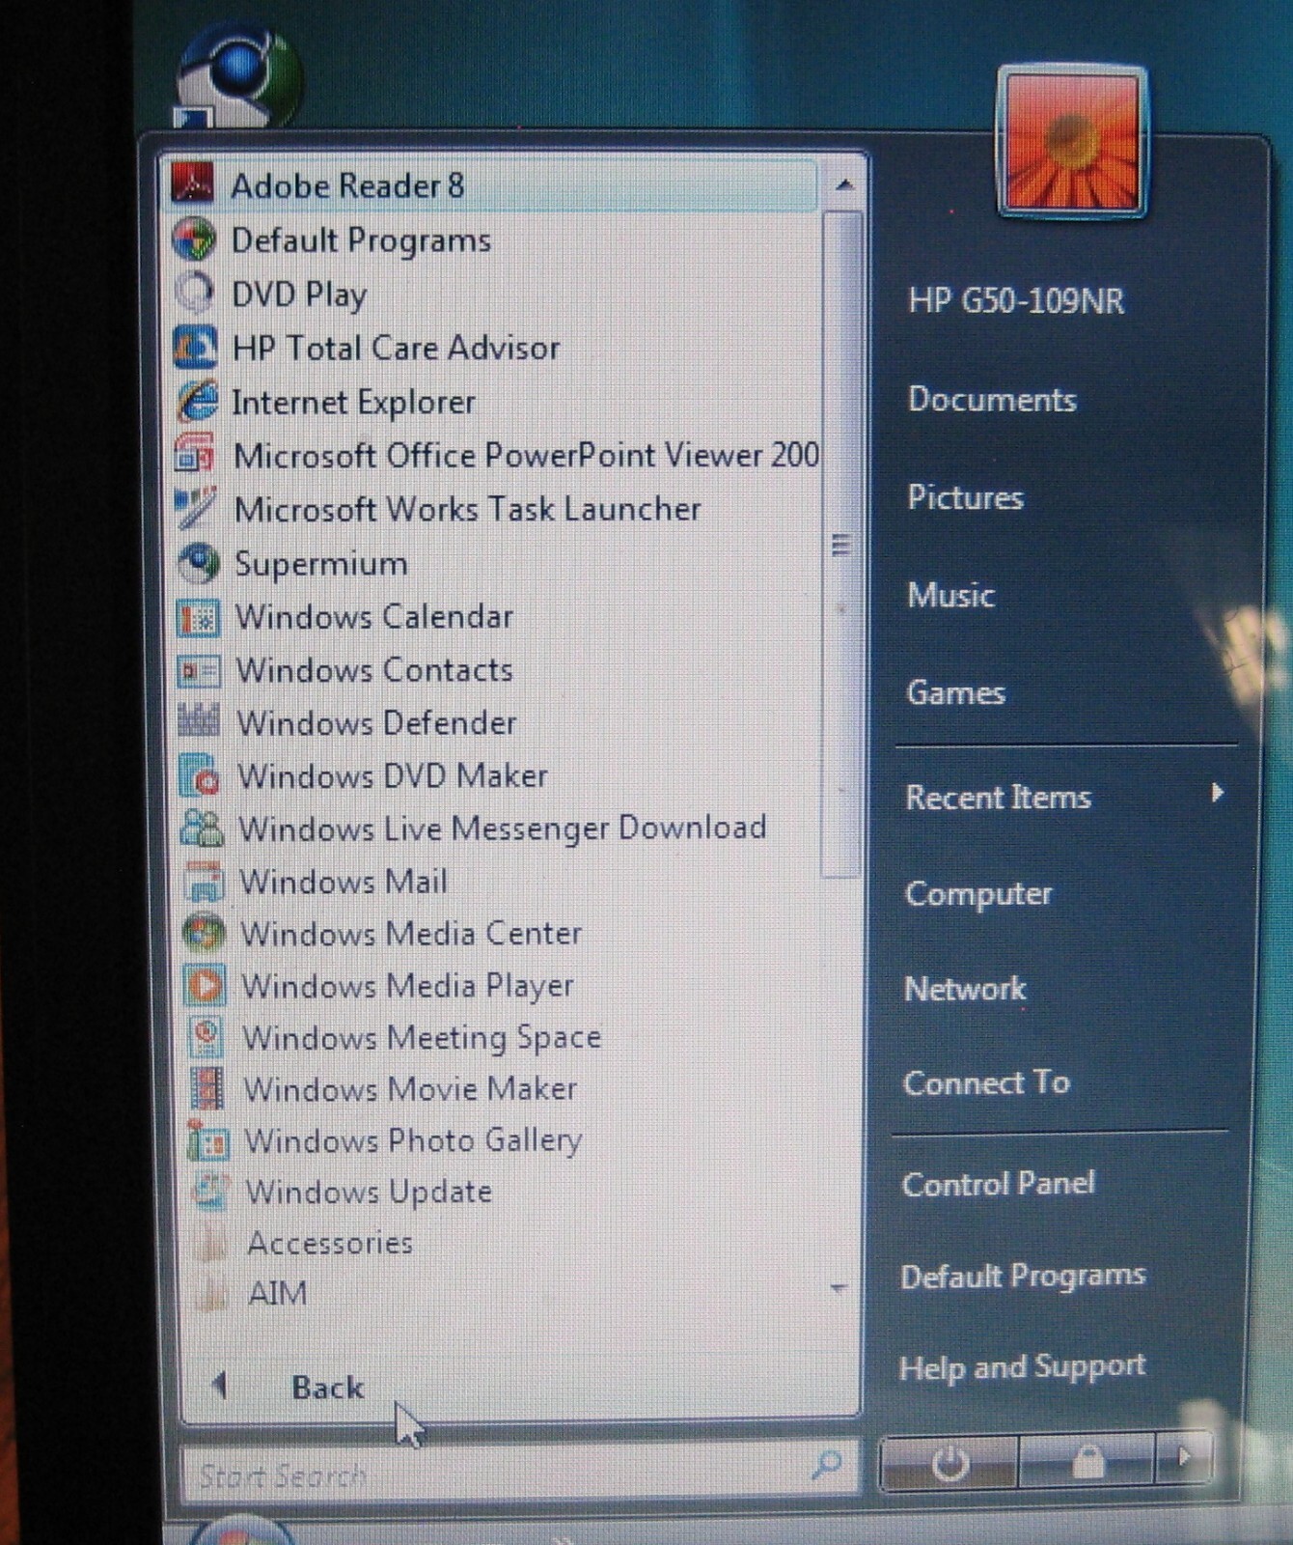Launch Internet Explorer icon
1293x1545 pixels.
tap(197, 401)
